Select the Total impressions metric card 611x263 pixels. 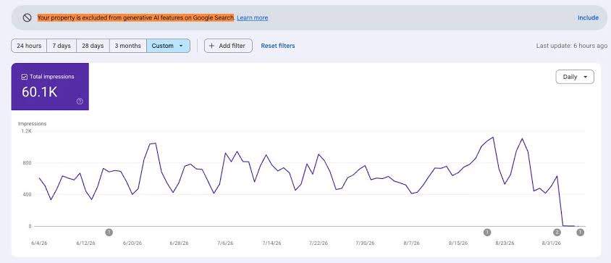click(50, 87)
